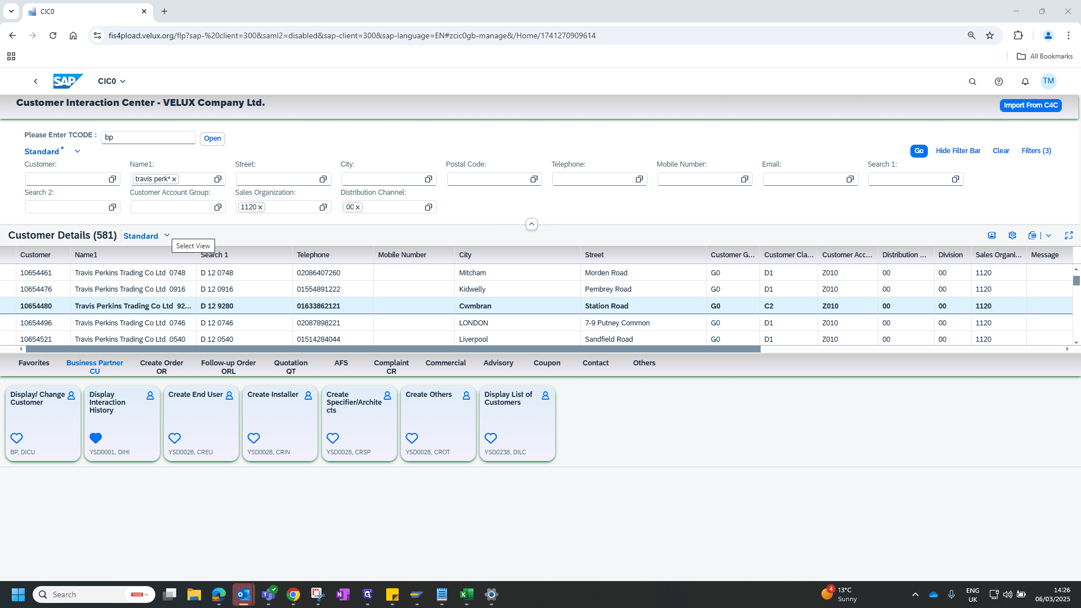Unfavorite the Display Interaction History tile
The image size is (1081, 608).
(96, 438)
